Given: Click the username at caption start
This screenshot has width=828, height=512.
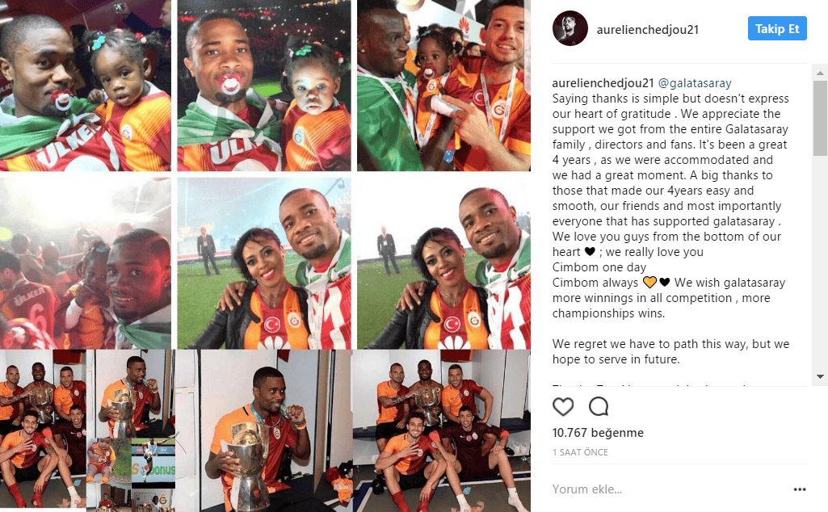Looking at the screenshot, I should (603, 83).
